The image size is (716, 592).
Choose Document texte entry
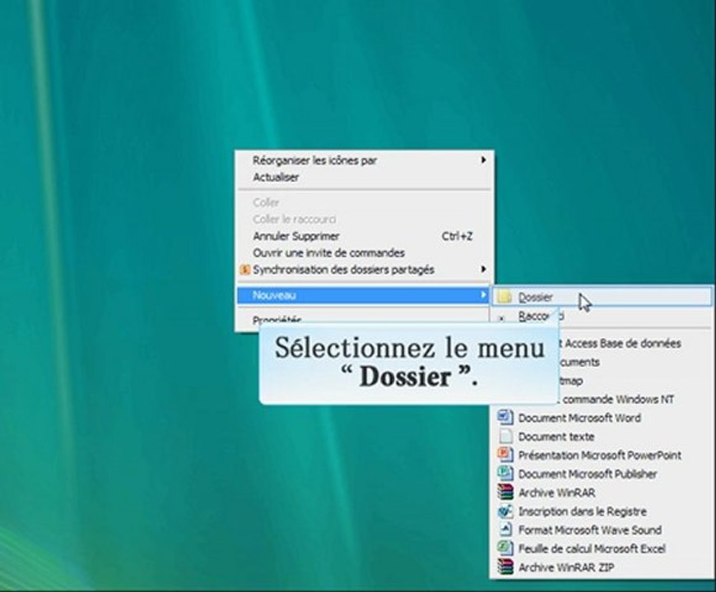pyautogui.click(x=602, y=437)
